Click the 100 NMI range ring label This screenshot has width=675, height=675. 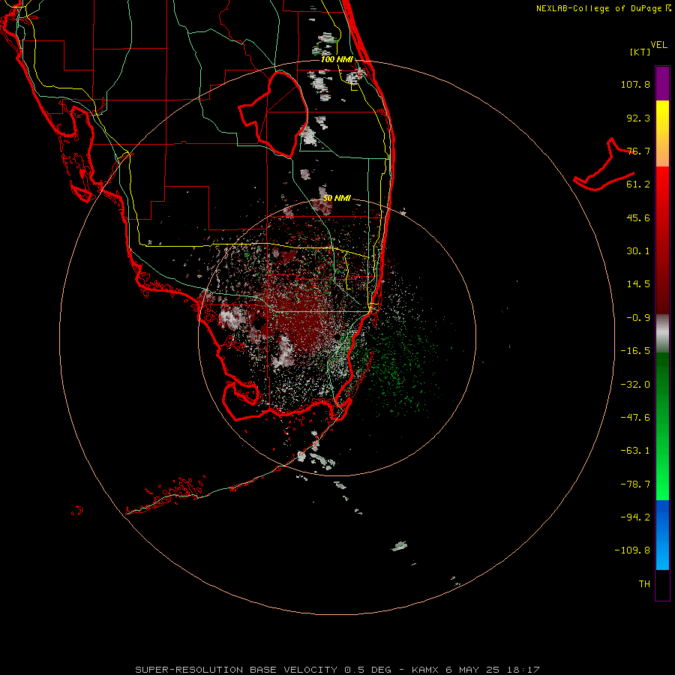(337, 59)
